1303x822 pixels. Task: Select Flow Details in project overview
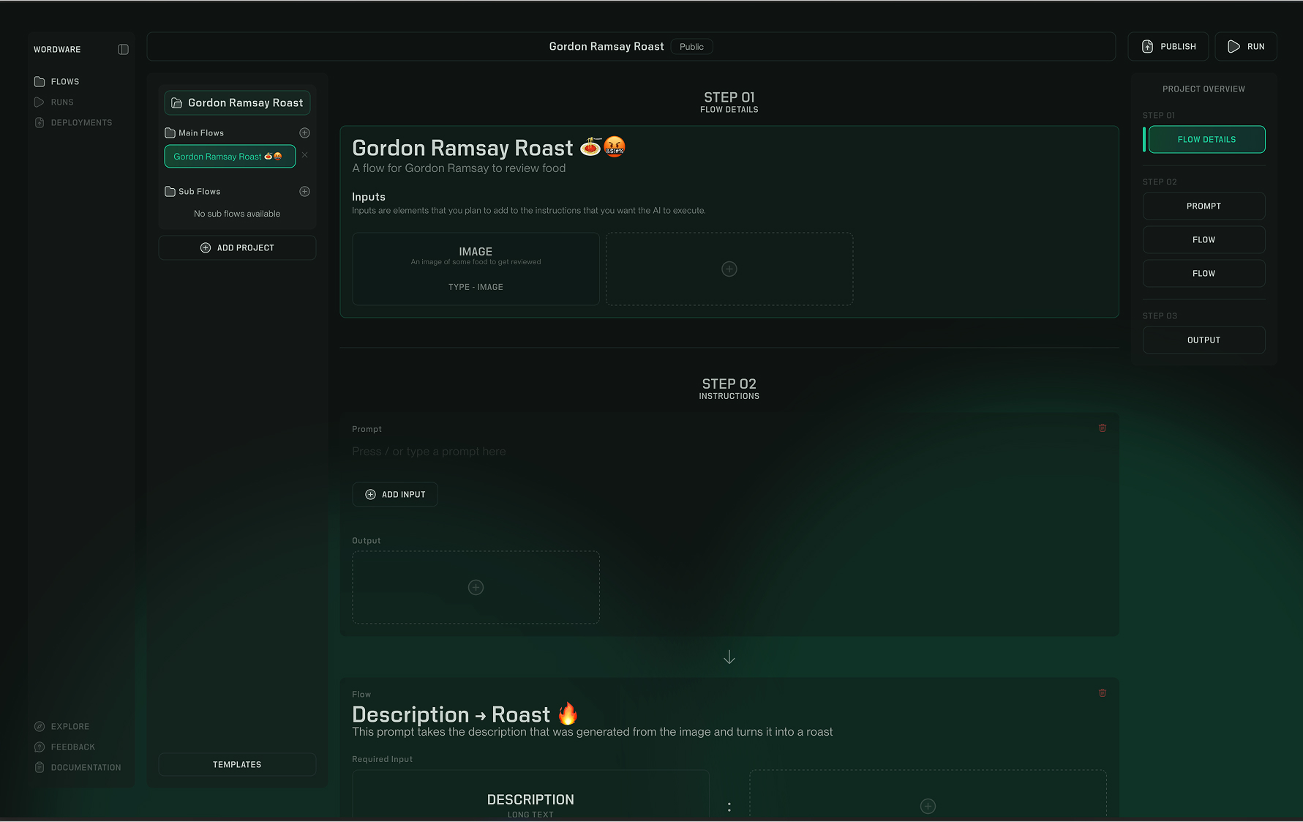click(1206, 139)
